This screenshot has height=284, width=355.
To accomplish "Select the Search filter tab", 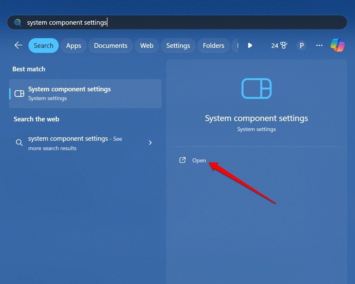I will tap(43, 46).
